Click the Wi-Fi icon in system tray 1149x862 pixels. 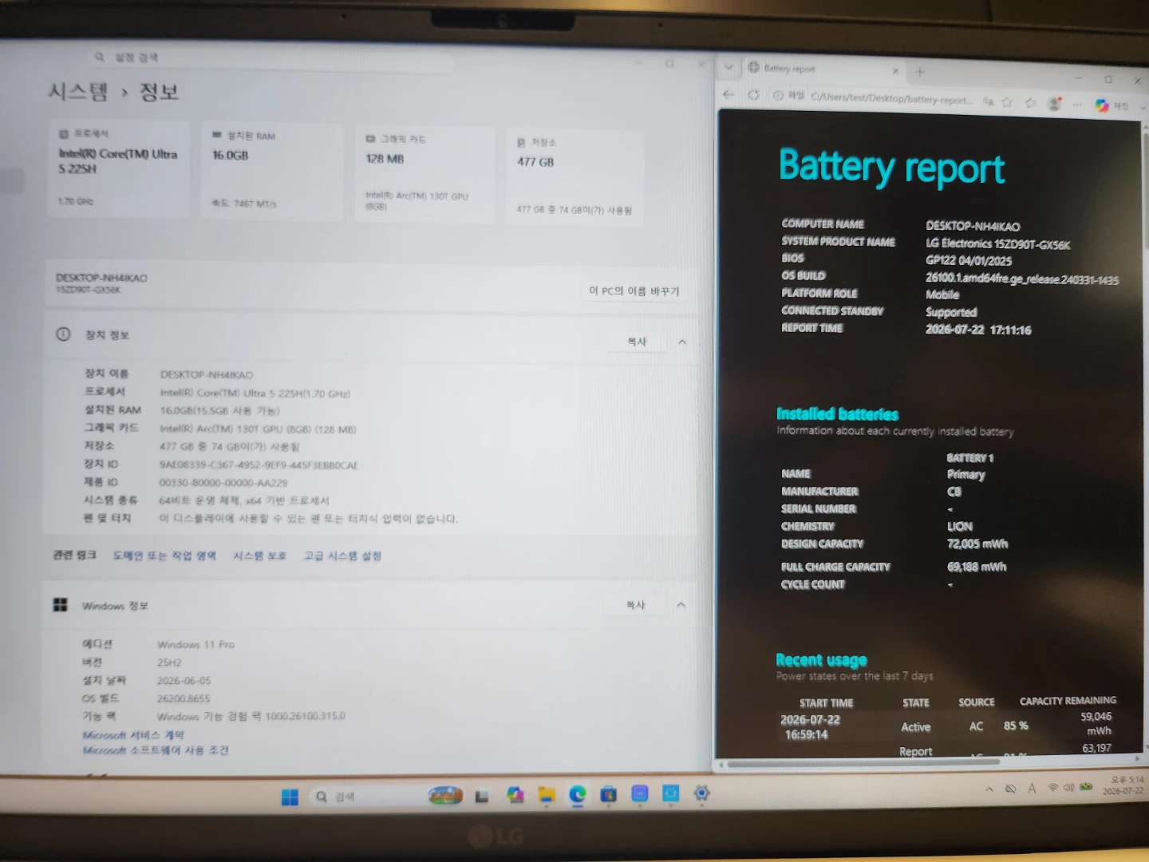point(1053,788)
